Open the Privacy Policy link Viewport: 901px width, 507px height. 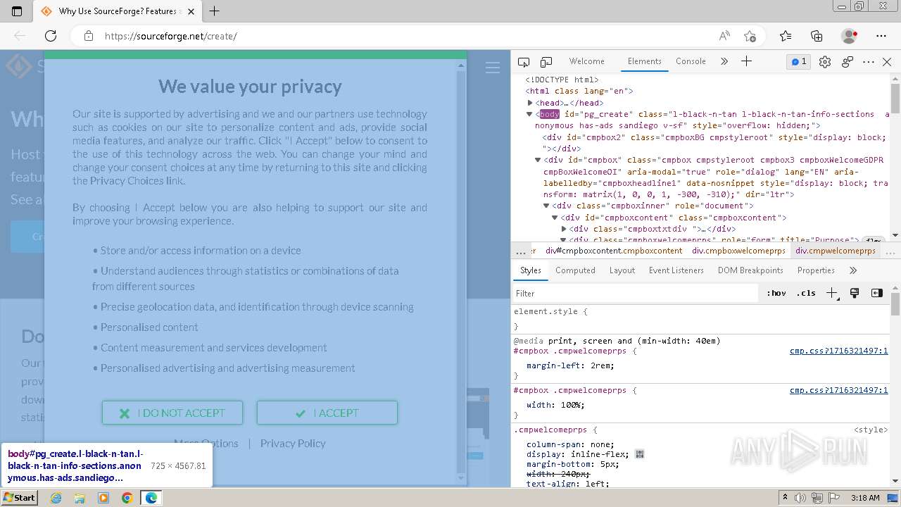(x=293, y=443)
